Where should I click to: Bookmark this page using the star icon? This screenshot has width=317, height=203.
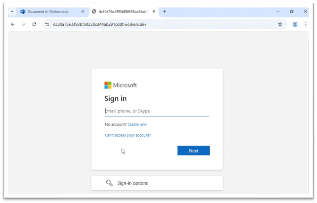tap(280, 24)
